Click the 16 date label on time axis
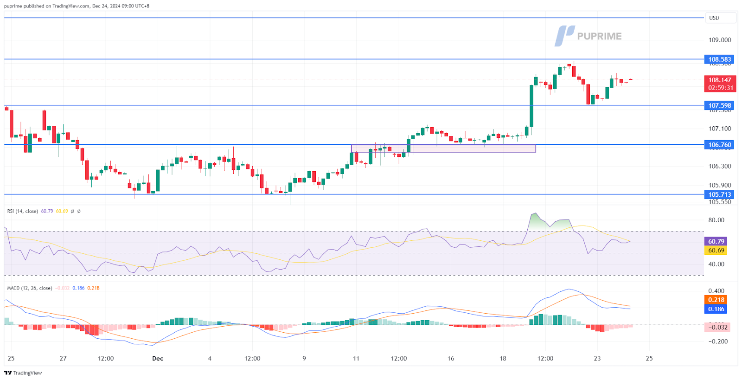This screenshot has width=742, height=380. [451, 358]
